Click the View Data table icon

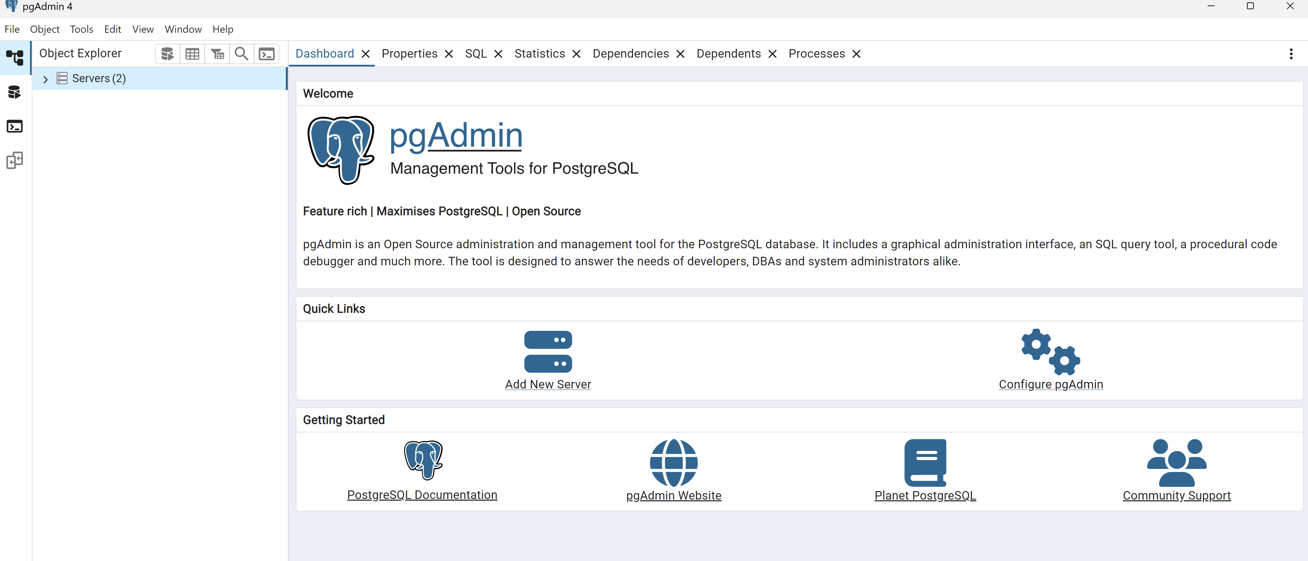tap(192, 54)
